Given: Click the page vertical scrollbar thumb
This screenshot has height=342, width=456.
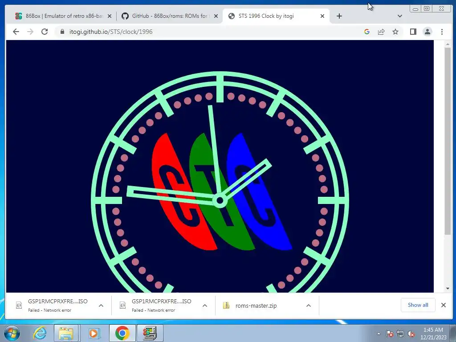Looking at the screenshot, I should coord(448,141).
